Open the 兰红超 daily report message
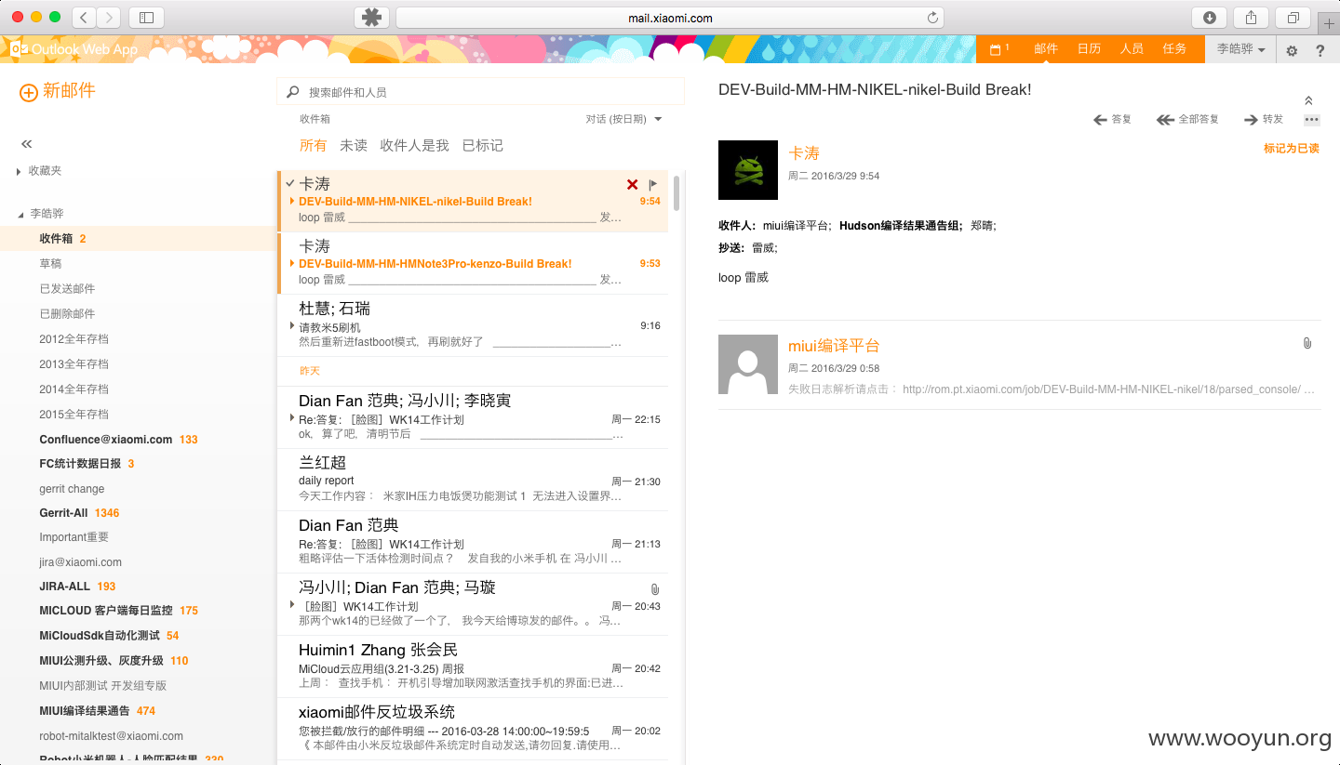 473,480
